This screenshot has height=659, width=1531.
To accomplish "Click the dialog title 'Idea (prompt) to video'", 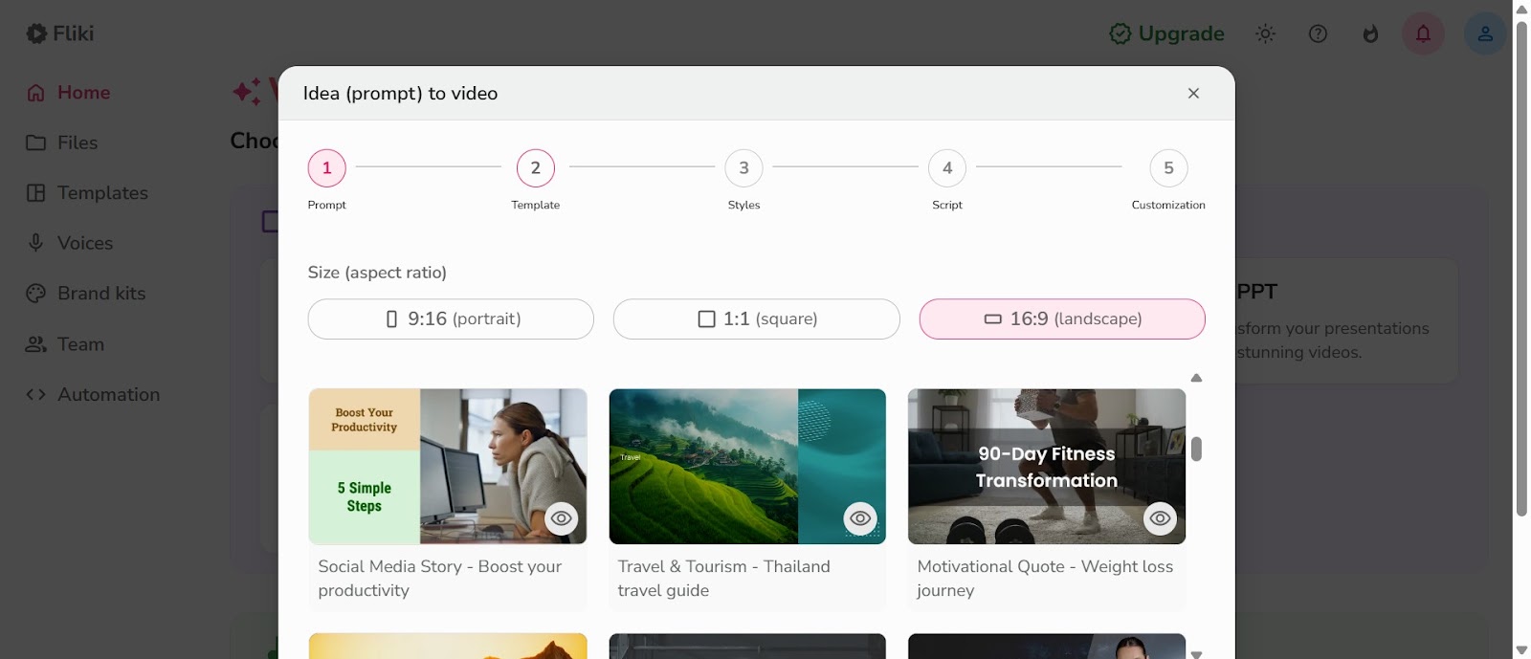I will (x=400, y=94).
